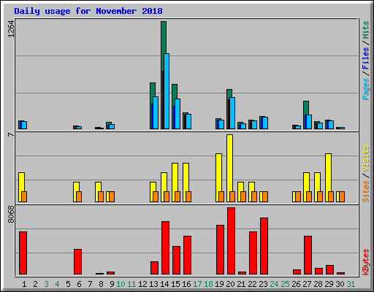Viewport: 374px width, 292px height.
Task: Select green weekend day label 17
Action: pos(197,284)
